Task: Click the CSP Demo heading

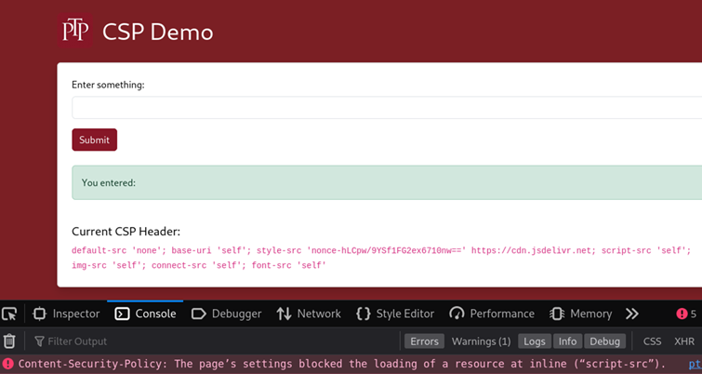Action: coord(157,32)
